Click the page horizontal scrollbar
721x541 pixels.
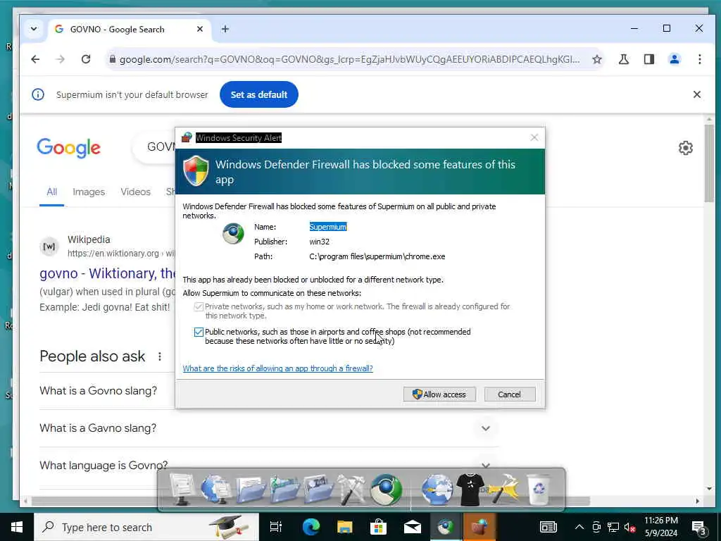click(311, 501)
